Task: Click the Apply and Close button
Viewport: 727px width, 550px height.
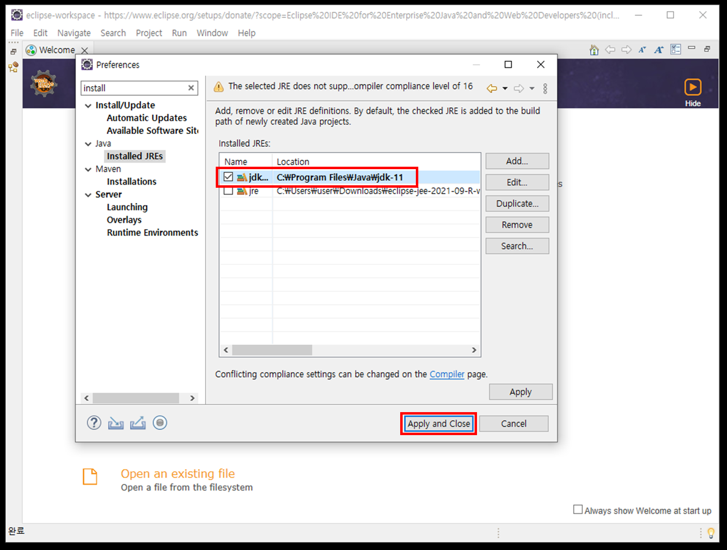Action: point(439,423)
